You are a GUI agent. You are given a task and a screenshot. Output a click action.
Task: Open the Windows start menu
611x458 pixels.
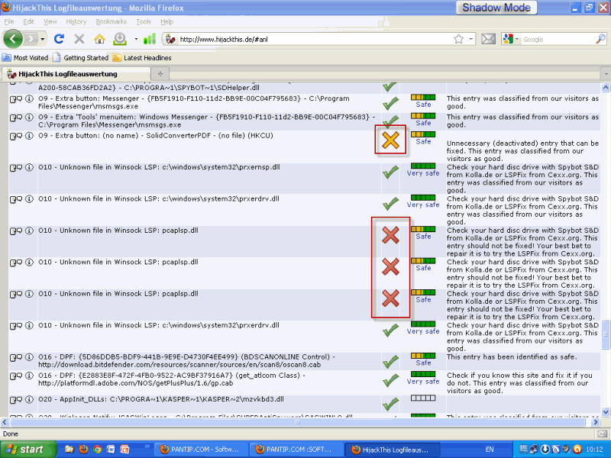coord(28,450)
